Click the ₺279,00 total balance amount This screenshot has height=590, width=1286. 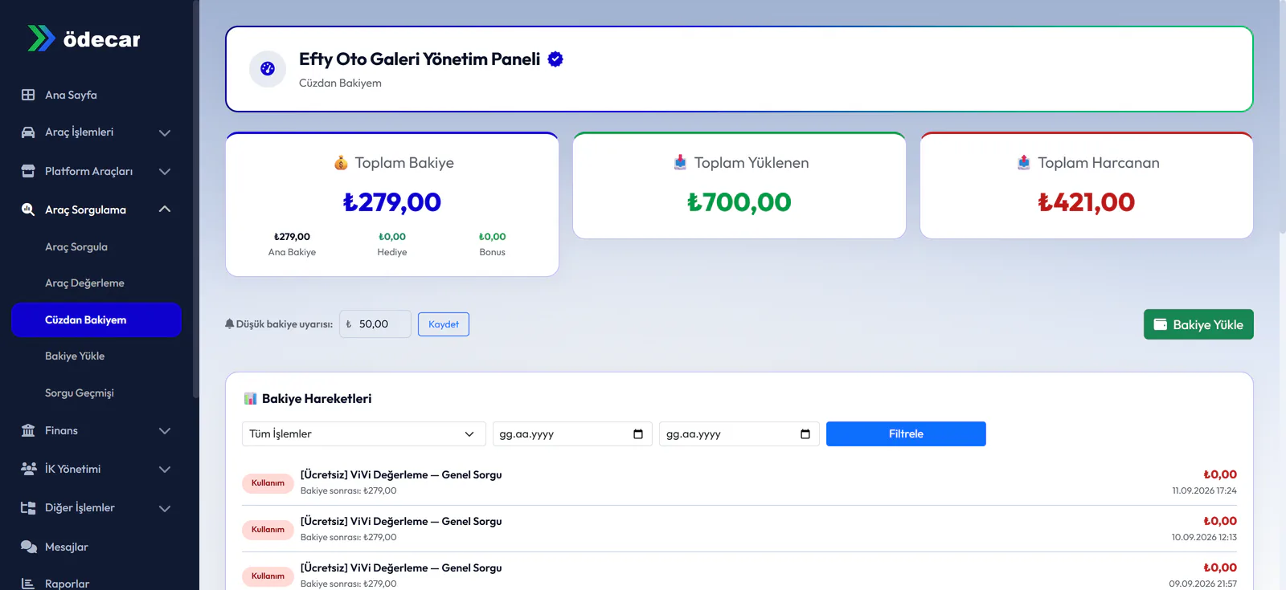[x=392, y=202]
